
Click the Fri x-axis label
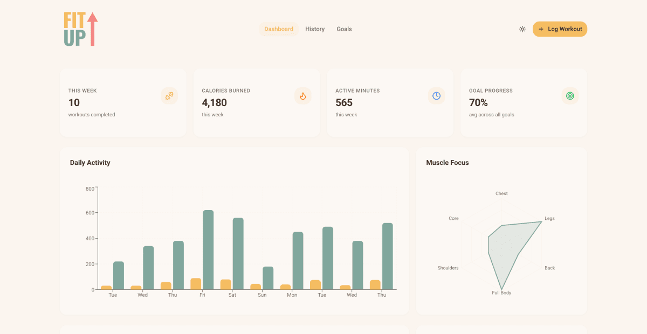point(202,295)
